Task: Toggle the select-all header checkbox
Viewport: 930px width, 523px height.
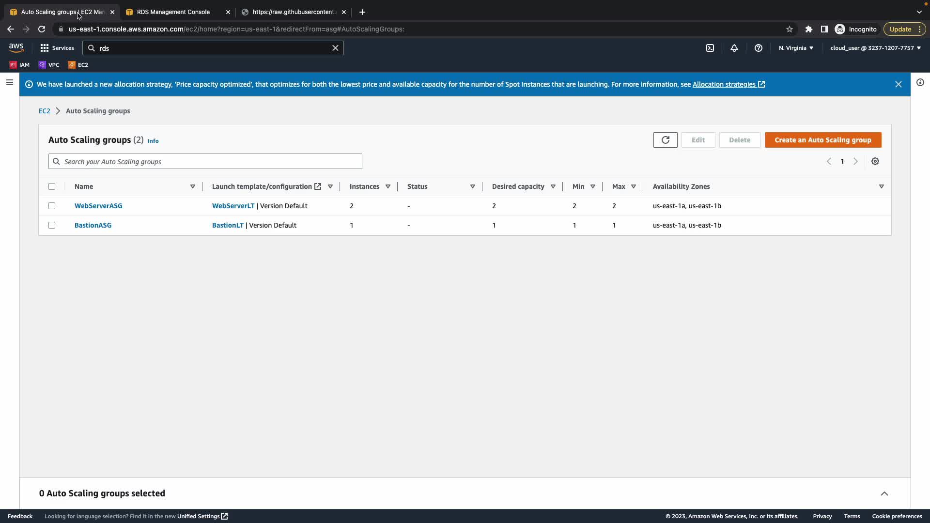Action: coord(52,186)
